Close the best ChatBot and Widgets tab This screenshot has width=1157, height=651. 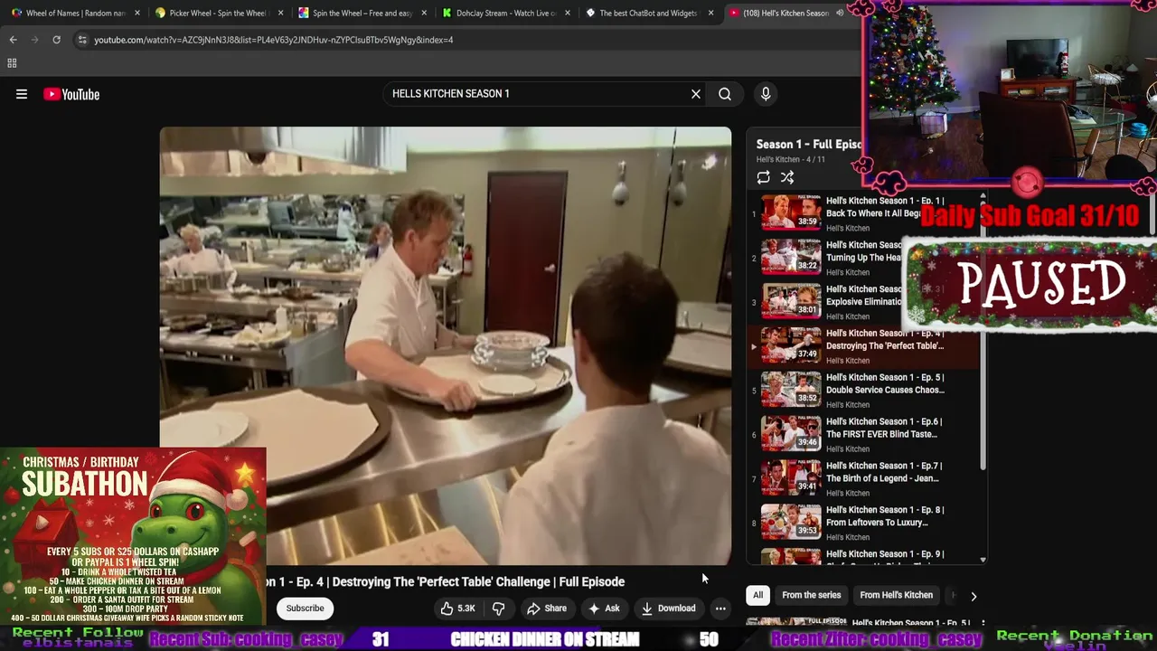(710, 14)
